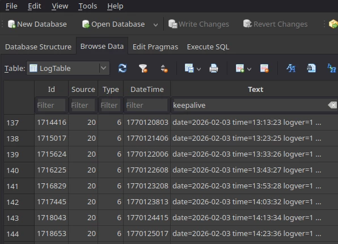Screen dimensions: 338x244
Task: Click the Id column filter field
Action: pyautogui.click(x=51, y=105)
